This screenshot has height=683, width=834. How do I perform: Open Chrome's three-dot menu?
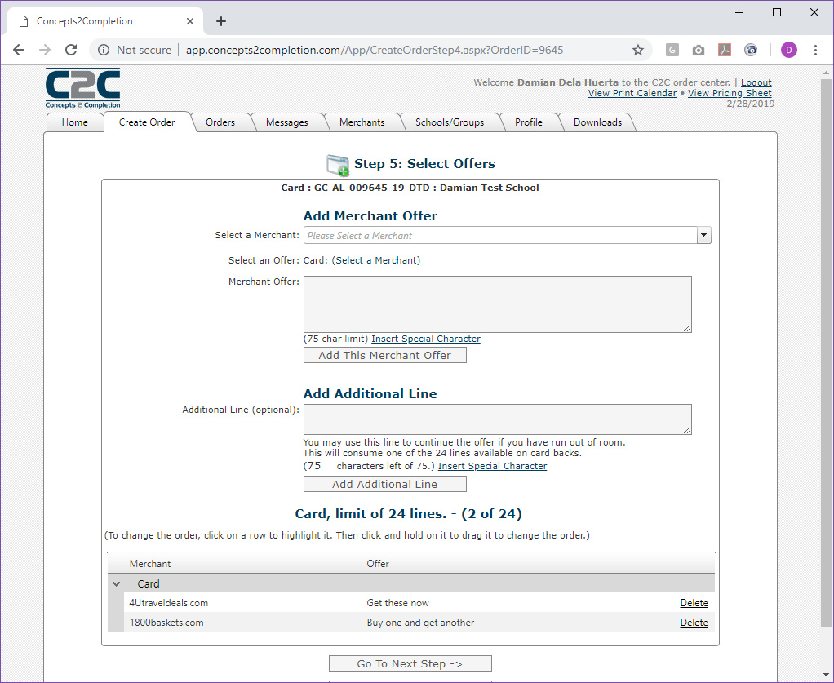click(815, 50)
